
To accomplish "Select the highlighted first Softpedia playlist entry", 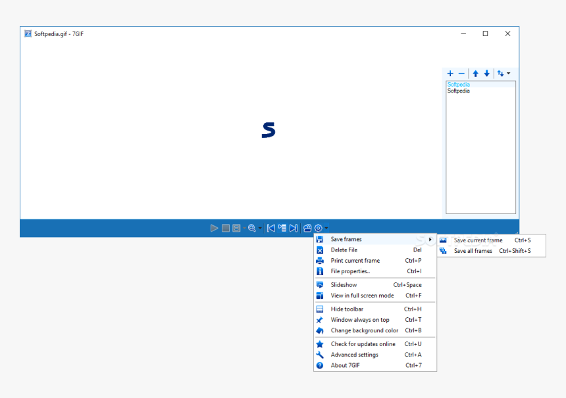I will (x=480, y=84).
